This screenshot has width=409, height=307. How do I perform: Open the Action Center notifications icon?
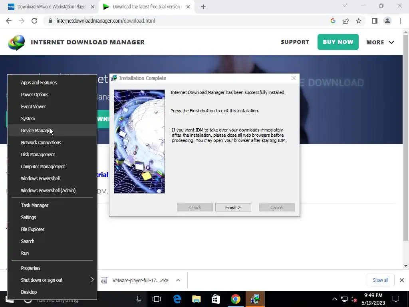[396, 299]
